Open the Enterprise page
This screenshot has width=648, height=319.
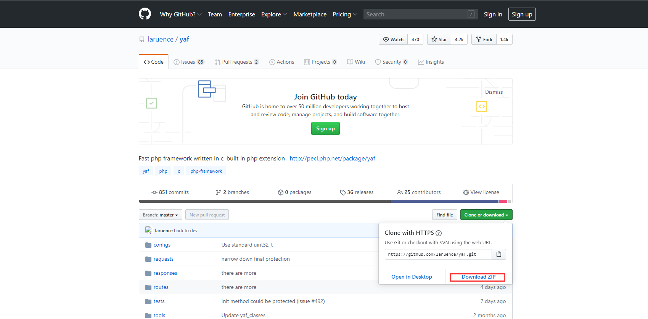[x=241, y=14]
